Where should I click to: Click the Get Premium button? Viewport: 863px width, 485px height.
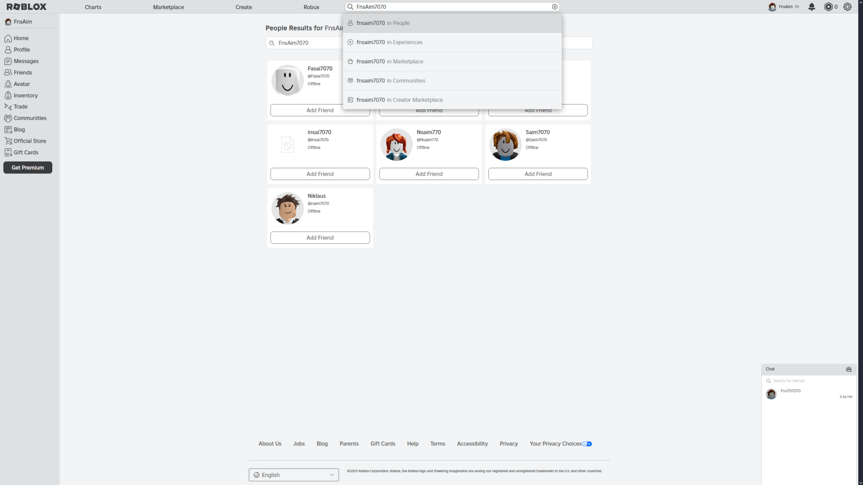(28, 168)
